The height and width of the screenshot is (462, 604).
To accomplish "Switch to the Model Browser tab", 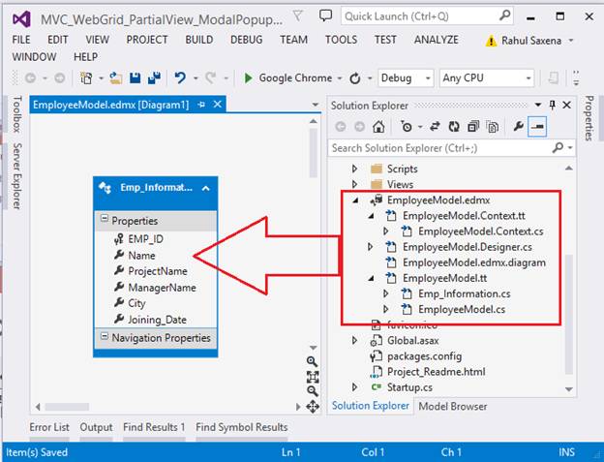I will pyautogui.click(x=453, y=406).
